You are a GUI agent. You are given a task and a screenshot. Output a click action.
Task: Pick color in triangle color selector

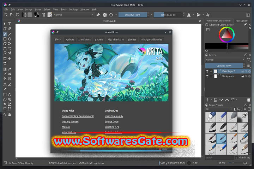(226, 33)
